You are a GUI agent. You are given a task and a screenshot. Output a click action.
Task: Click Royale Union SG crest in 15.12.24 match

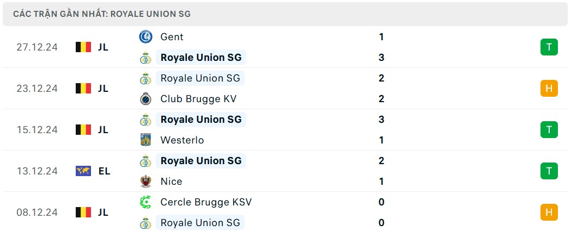coord(145,120)
